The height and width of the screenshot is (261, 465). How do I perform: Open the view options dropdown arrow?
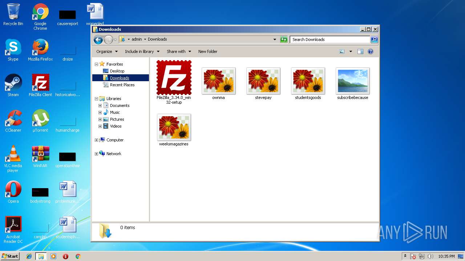click(x=351, y=51)
